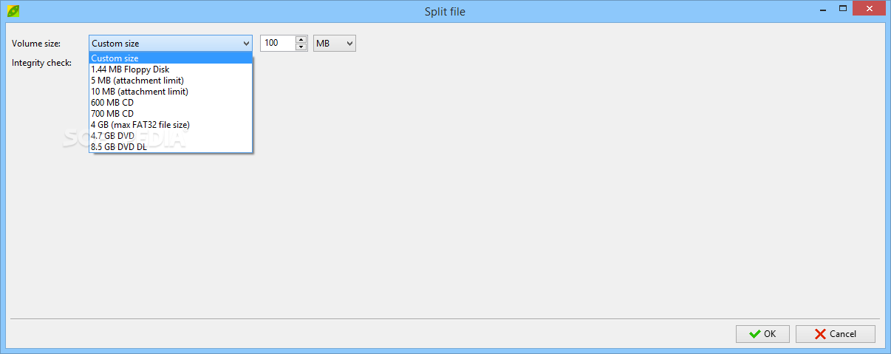This screenshot has width=891, height=354.
Task: Maximize the Split file window
Action: coord(841,8)
